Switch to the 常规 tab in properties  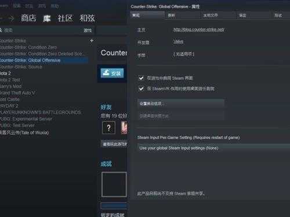147,15
